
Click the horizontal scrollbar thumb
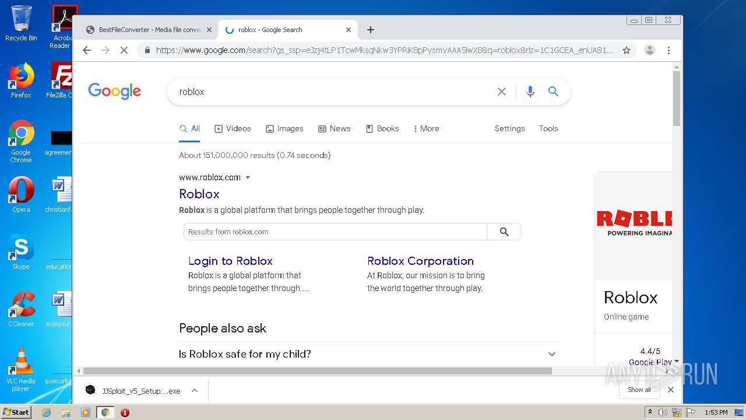(317, 371)
